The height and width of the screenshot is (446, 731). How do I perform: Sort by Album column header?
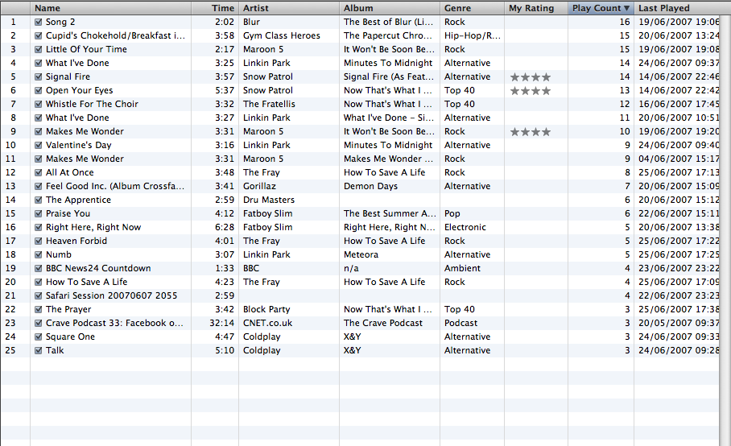[x=390, y=8]
